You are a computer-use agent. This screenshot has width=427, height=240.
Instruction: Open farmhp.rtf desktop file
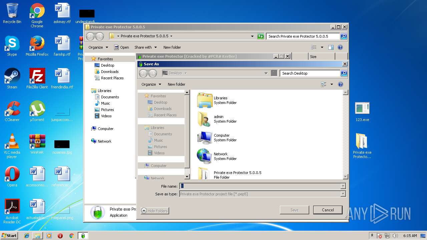62,46
